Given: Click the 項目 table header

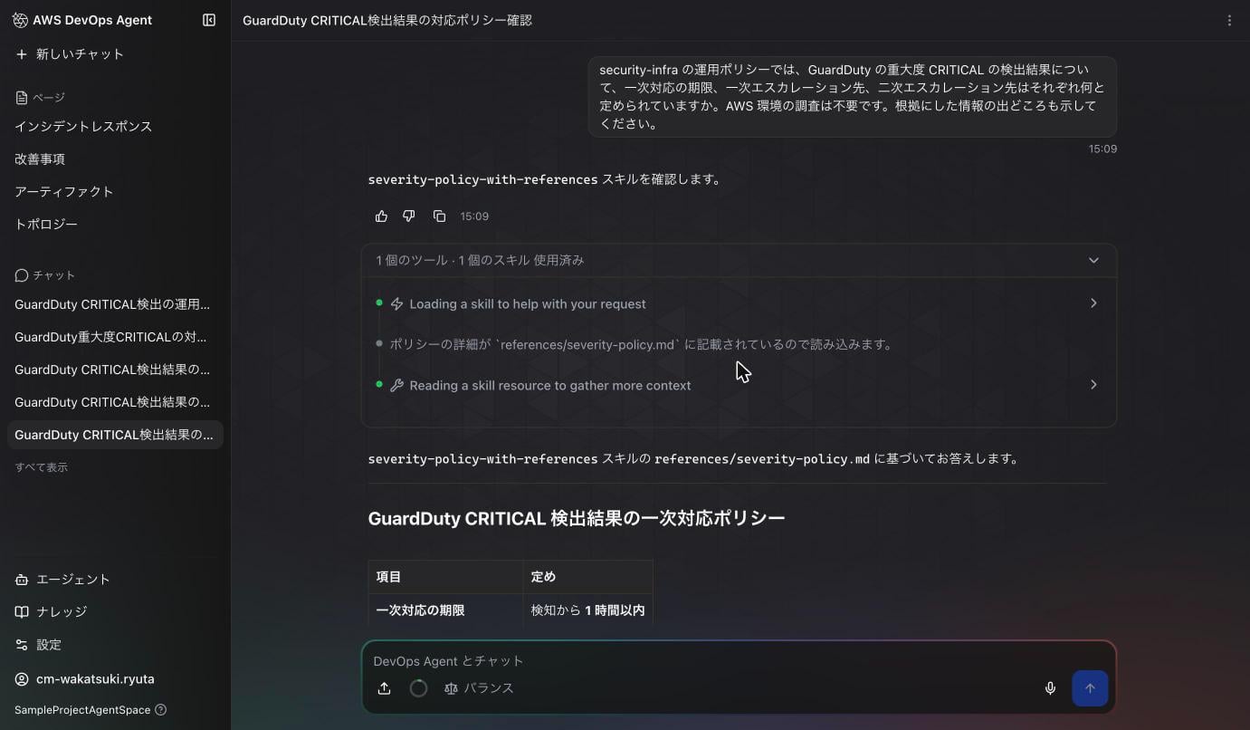Looking at the screenshot, I should (x=445, y=577).
